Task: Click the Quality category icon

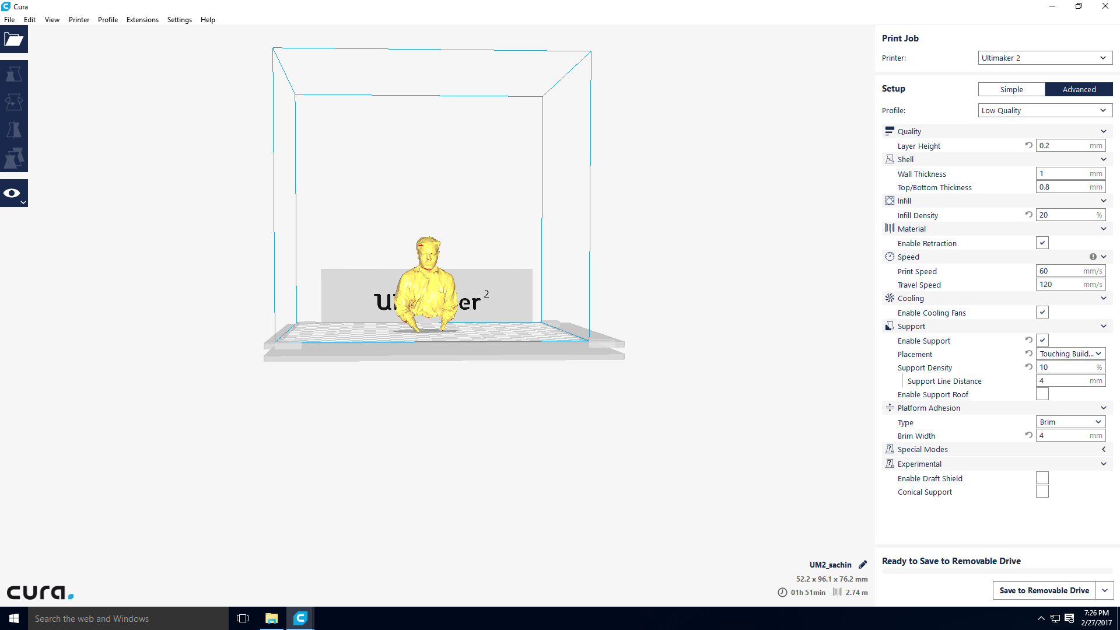Action: [890, 131]
